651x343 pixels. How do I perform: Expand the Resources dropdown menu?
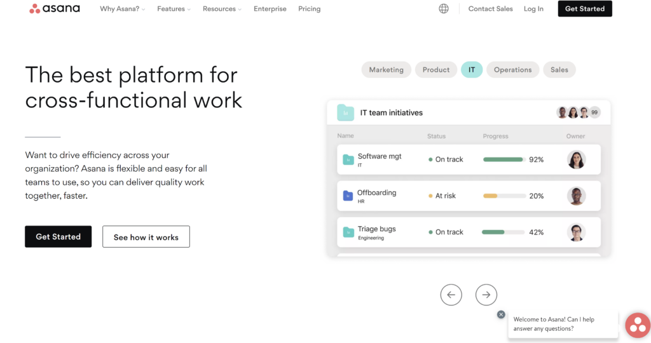tap(223, 9)
